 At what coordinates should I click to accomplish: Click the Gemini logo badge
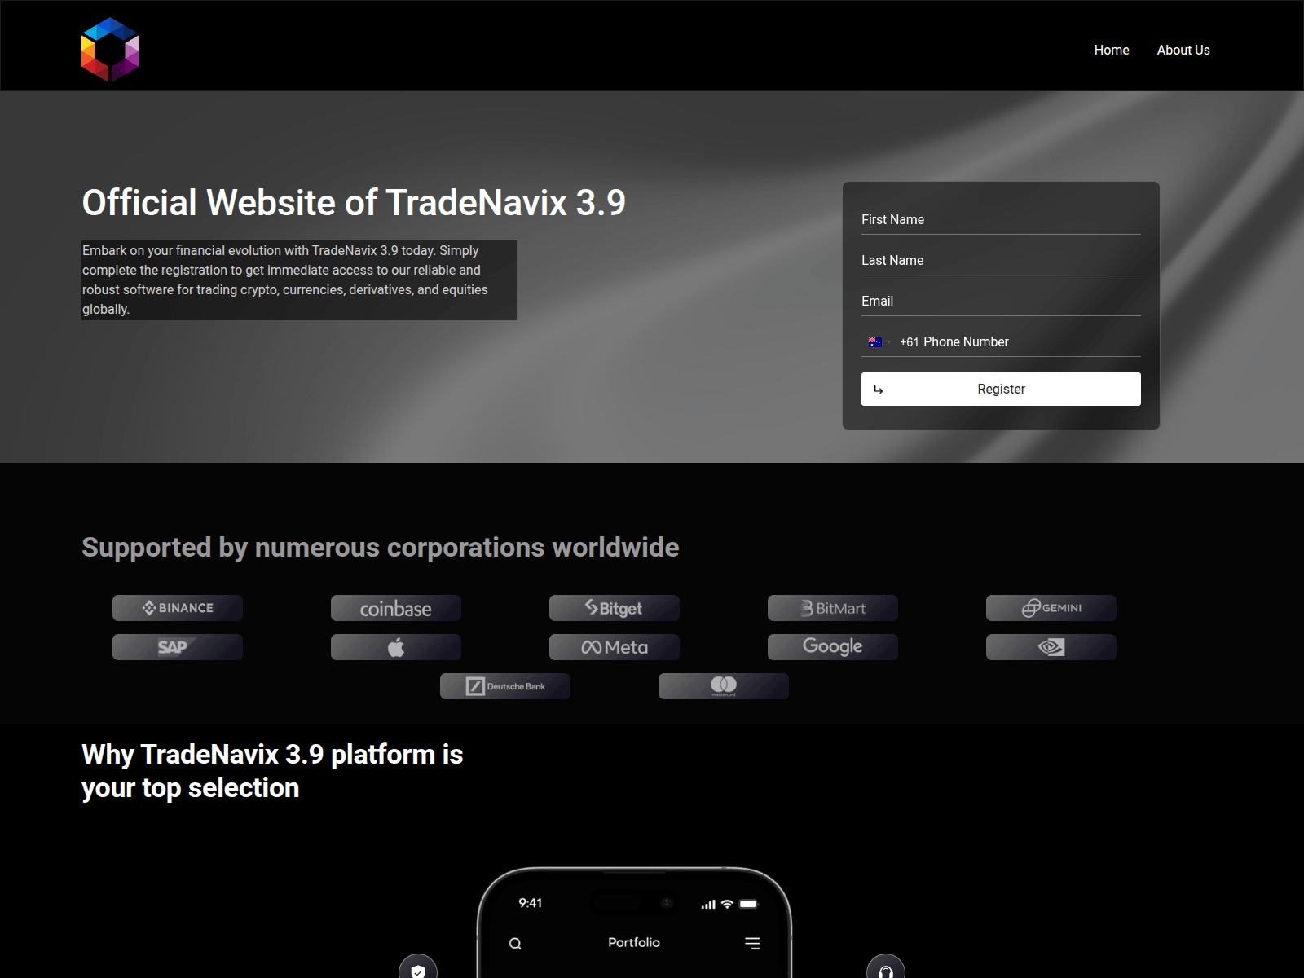tap(1051, 608)
